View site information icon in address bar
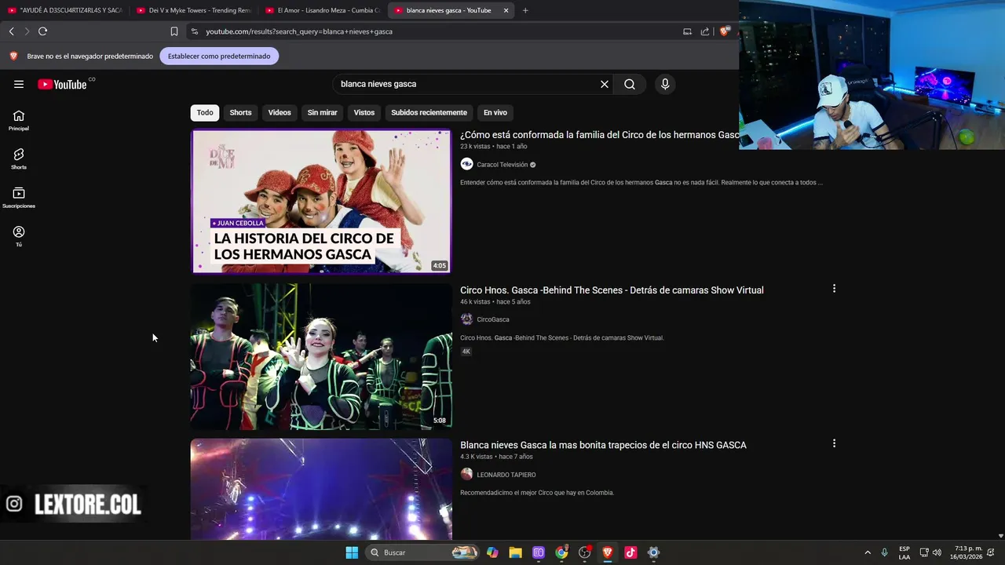The image size is (1005, 565). pyautogui.click(x=194, y=31)
